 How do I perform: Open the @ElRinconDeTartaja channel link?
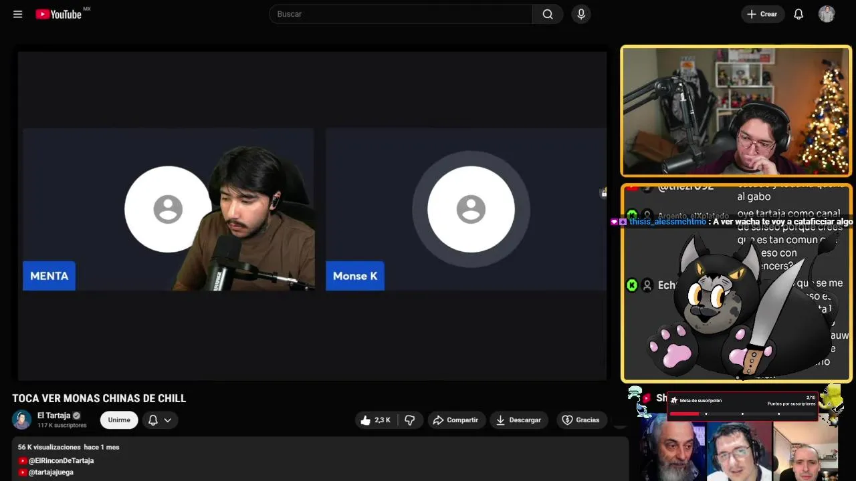click(x=61, y=460)
